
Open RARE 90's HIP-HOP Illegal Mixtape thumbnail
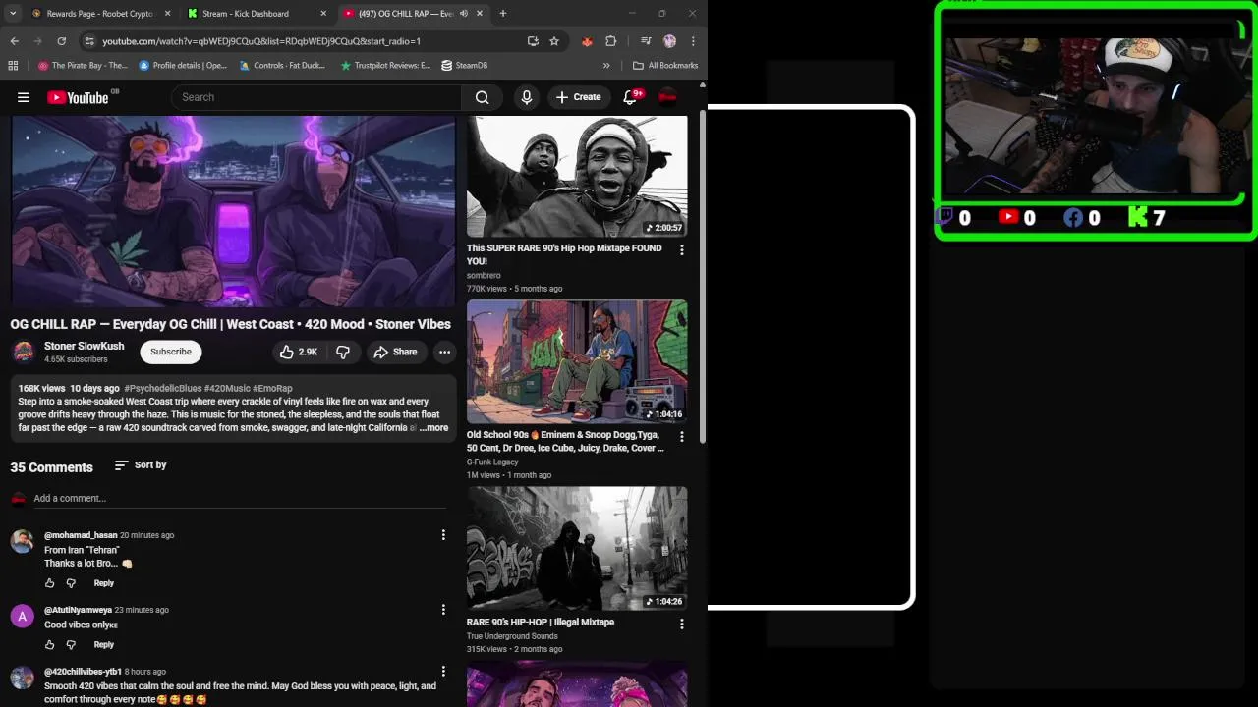point(577,549)
